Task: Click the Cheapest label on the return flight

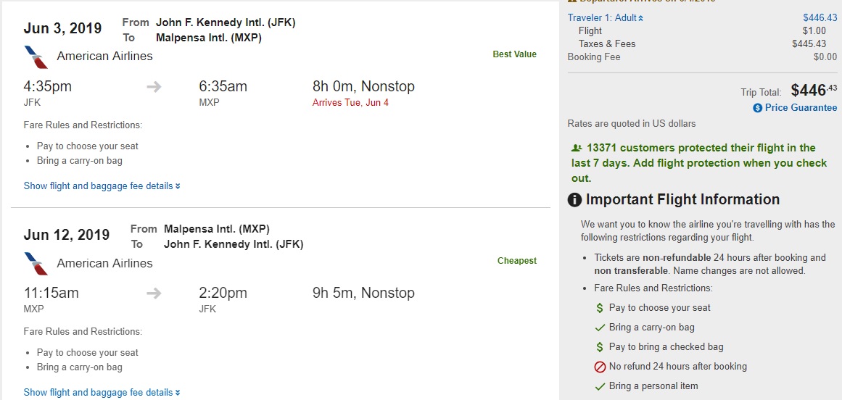Action: [x=516, y=261]
